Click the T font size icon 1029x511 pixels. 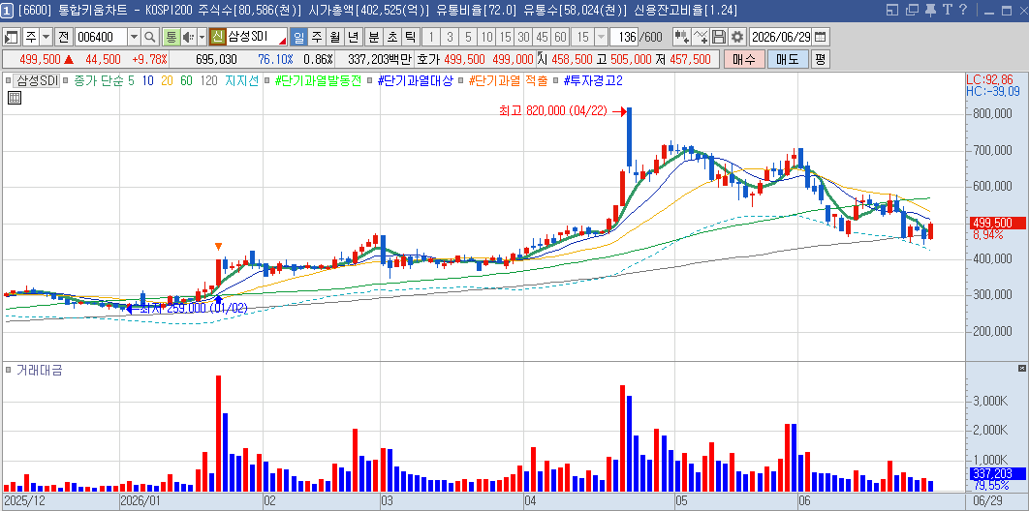[x=947, y=10]
